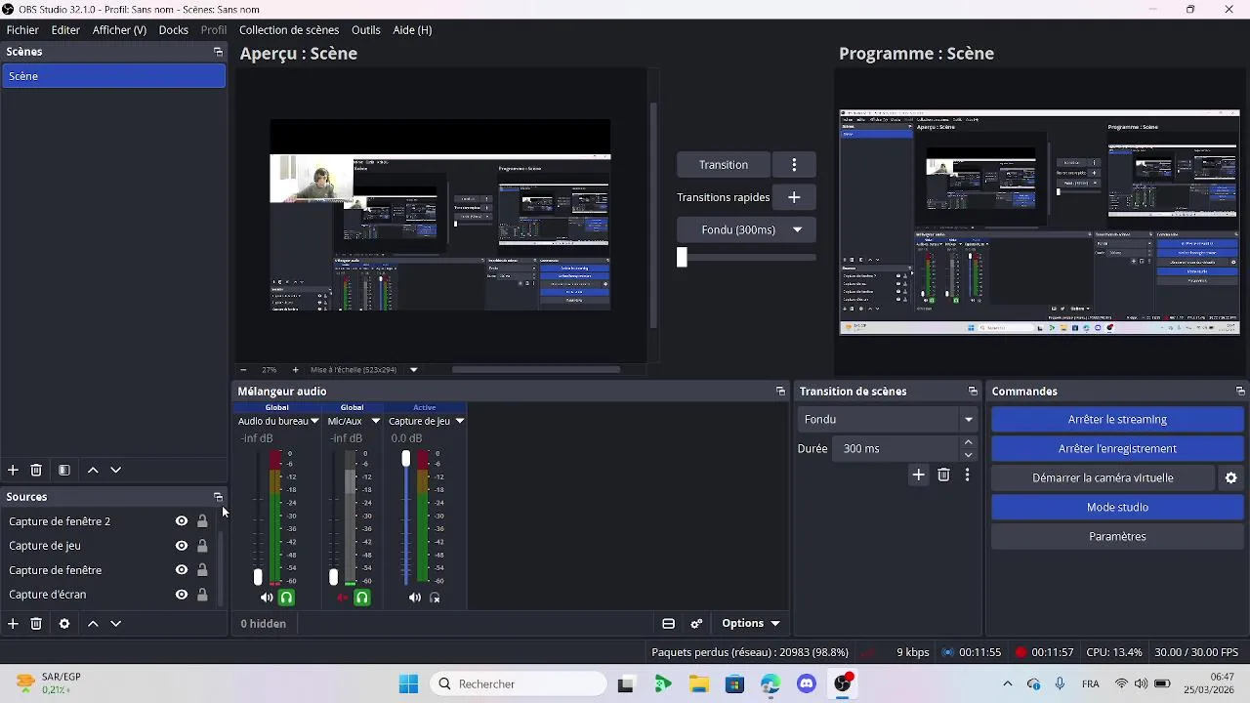Open virtual camera settings gear

coord(1231,478)
